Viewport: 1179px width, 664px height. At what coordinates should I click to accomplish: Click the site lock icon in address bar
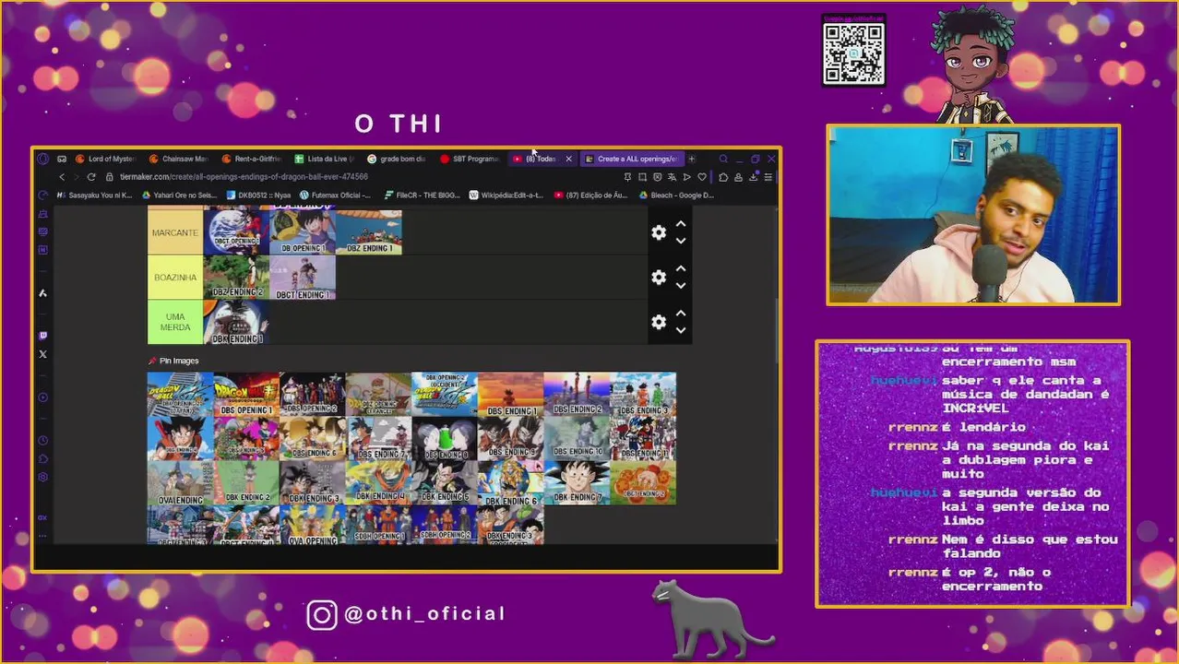pyautogui.click(x=109, y=177)
